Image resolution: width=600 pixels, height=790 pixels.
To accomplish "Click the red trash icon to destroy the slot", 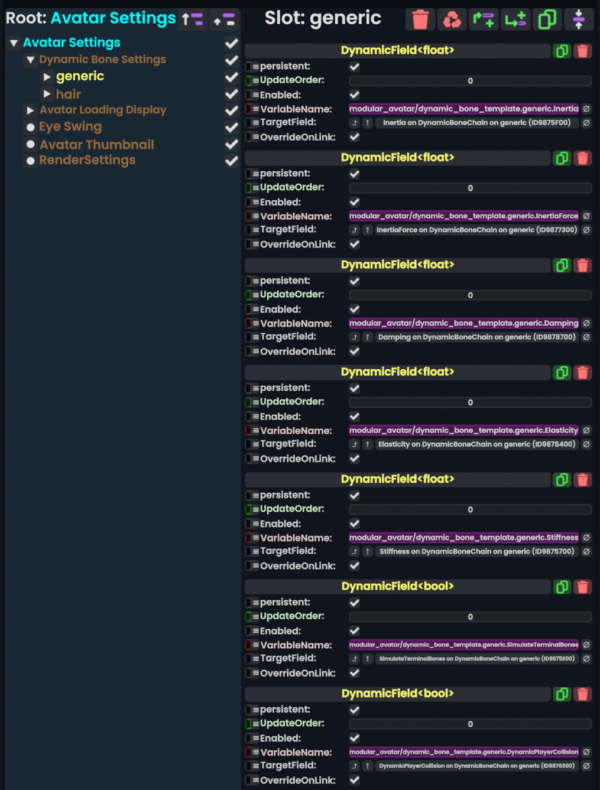I will click(x=420, y=19).
